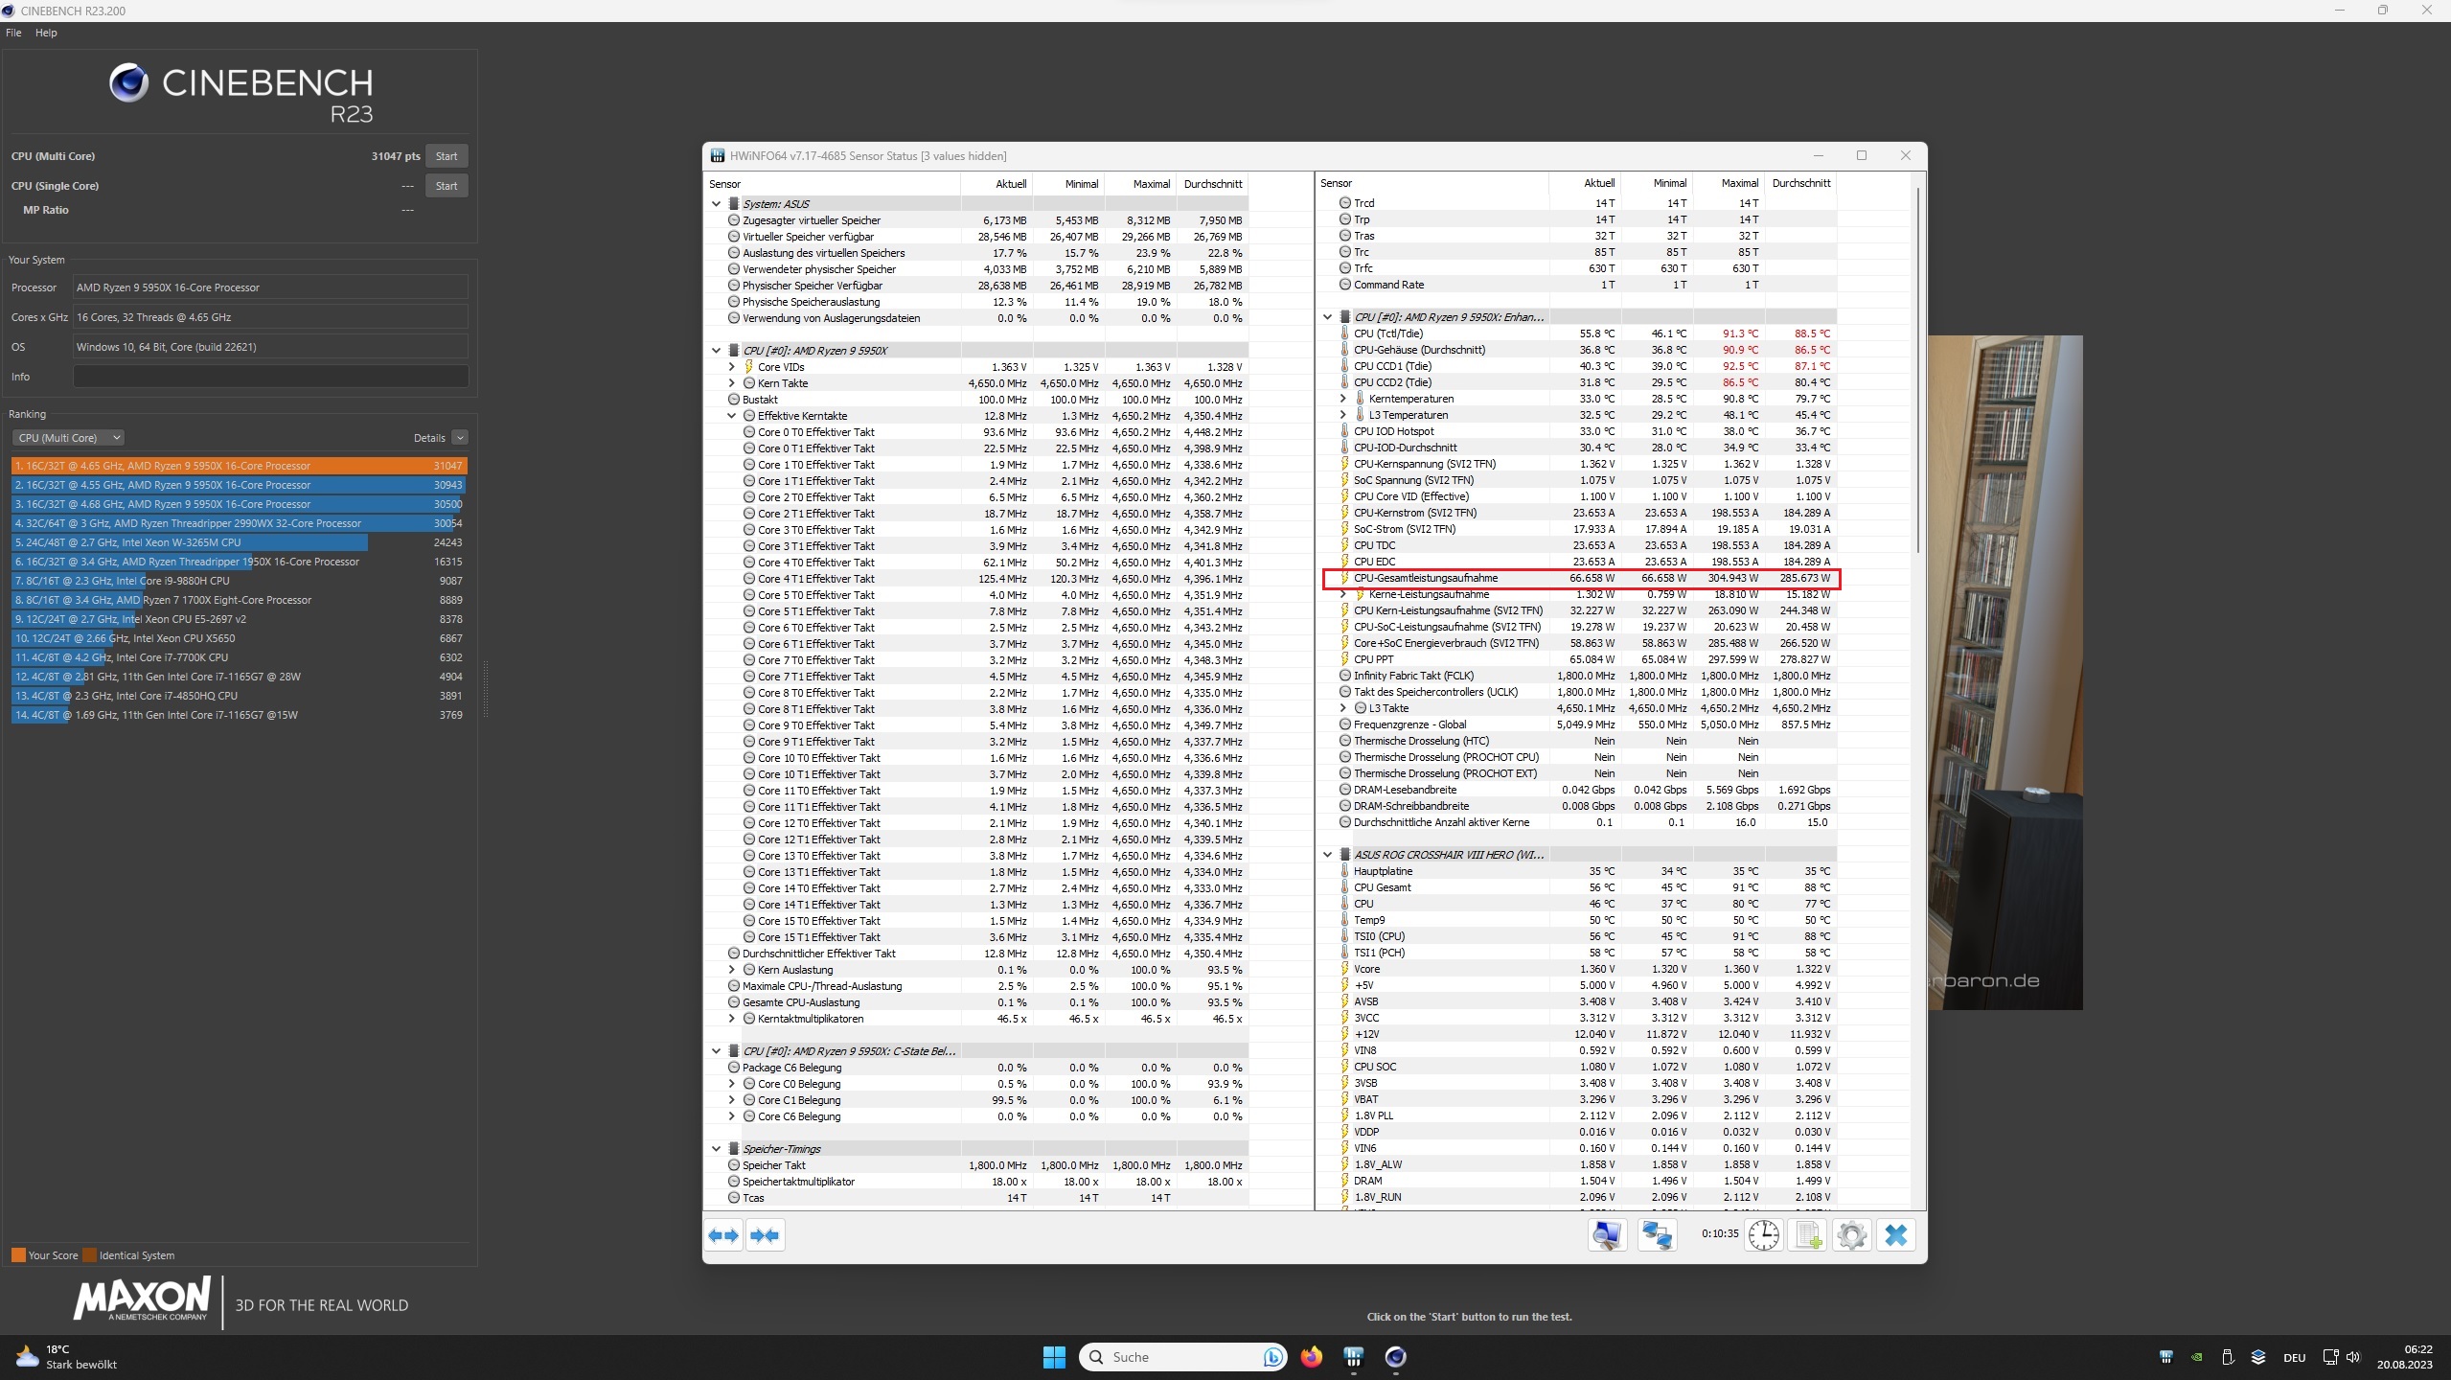
Task: Open the File menu in Cinebench
Action: (x=13, y=33)
